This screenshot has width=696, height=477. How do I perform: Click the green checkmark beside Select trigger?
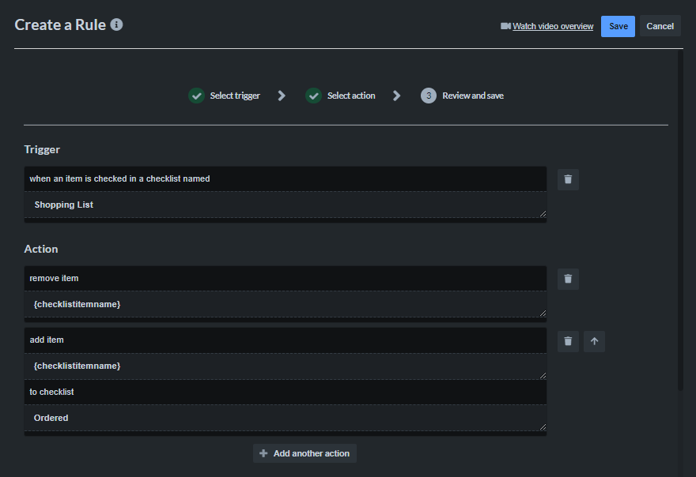(x=196, y=96)
